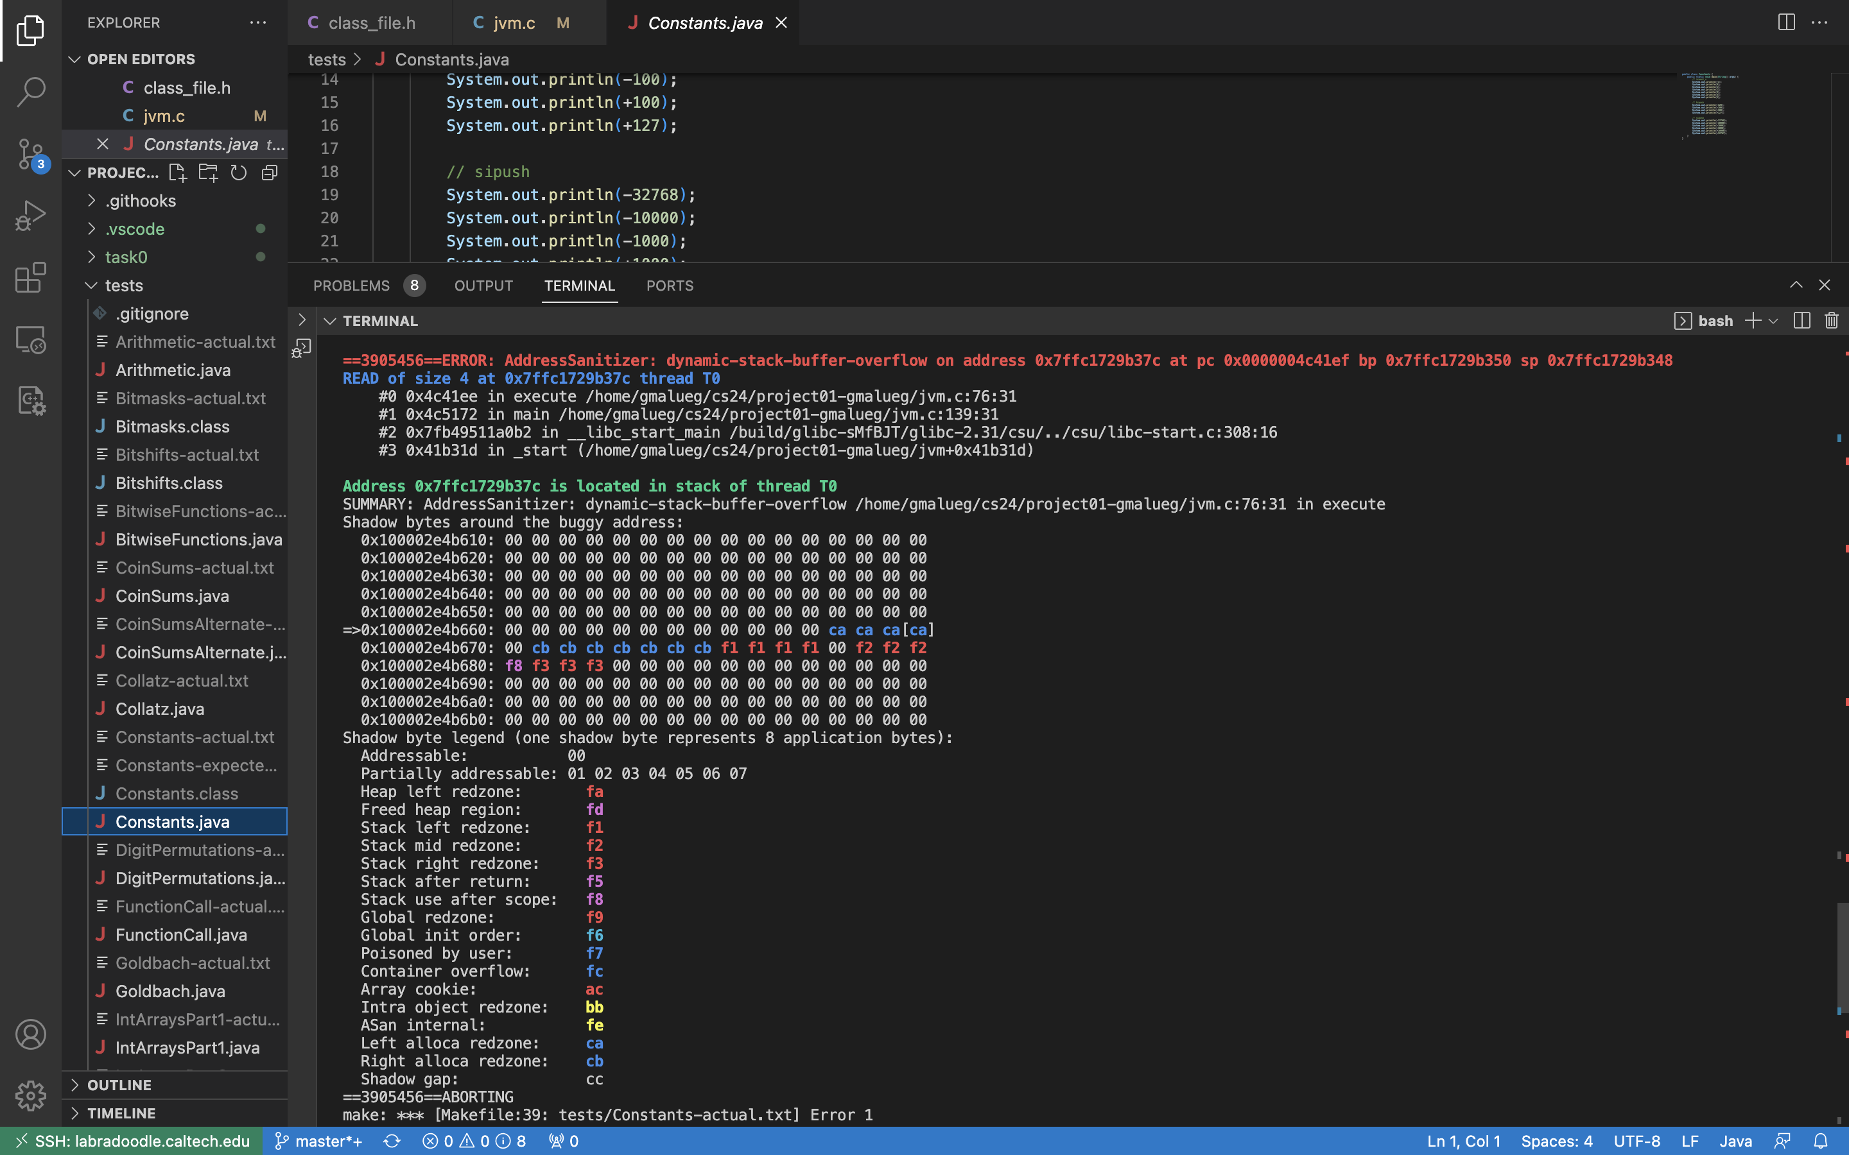
Task: Maximize the panel with the up chevron
Action: pos(1796,285)
